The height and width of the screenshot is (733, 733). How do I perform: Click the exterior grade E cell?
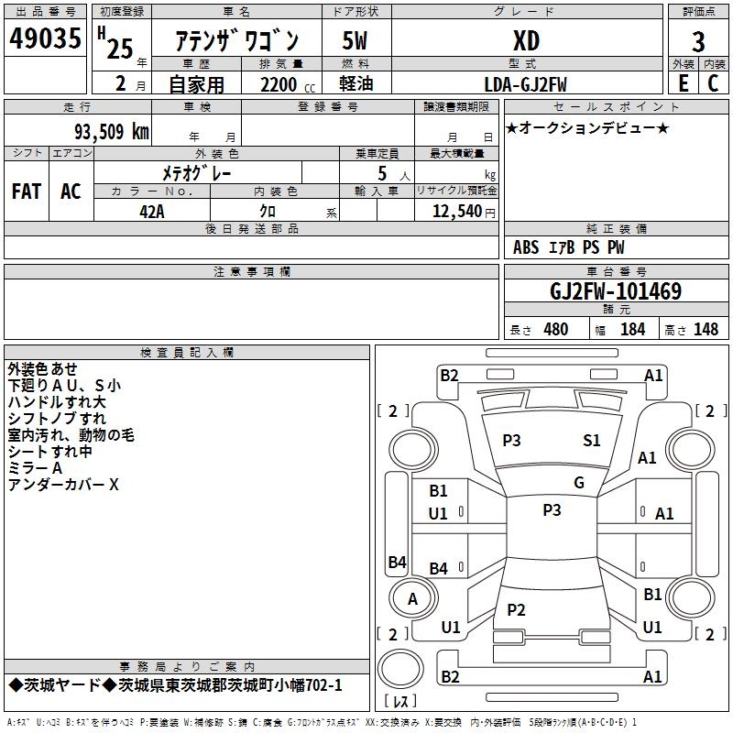(683, 83)
